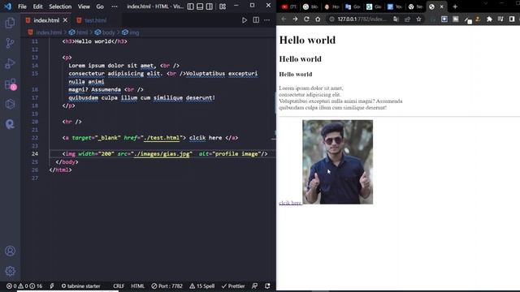This screenshot has width=520, height=292.
Task: Open the View menu
Action: coord(84,6)
